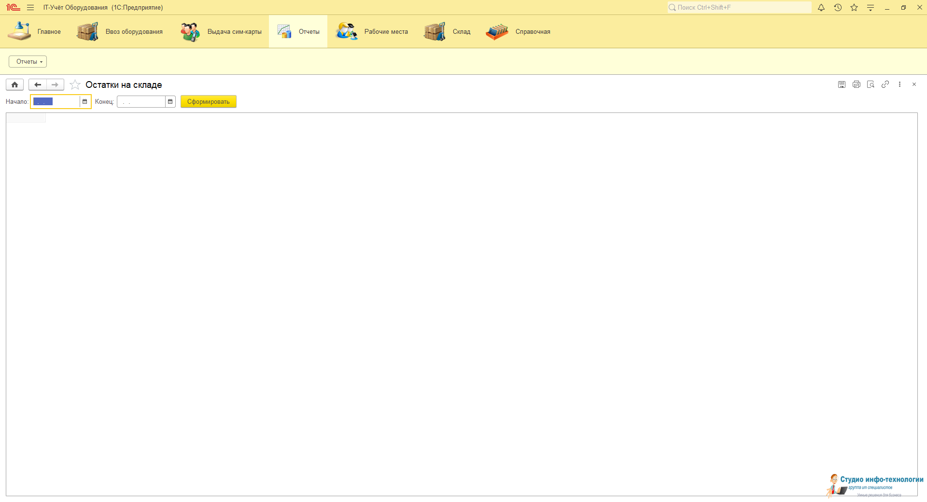The image size is (927, 502).
Task: Go forward with the right arrow button
Action: [x=55, y=85]
